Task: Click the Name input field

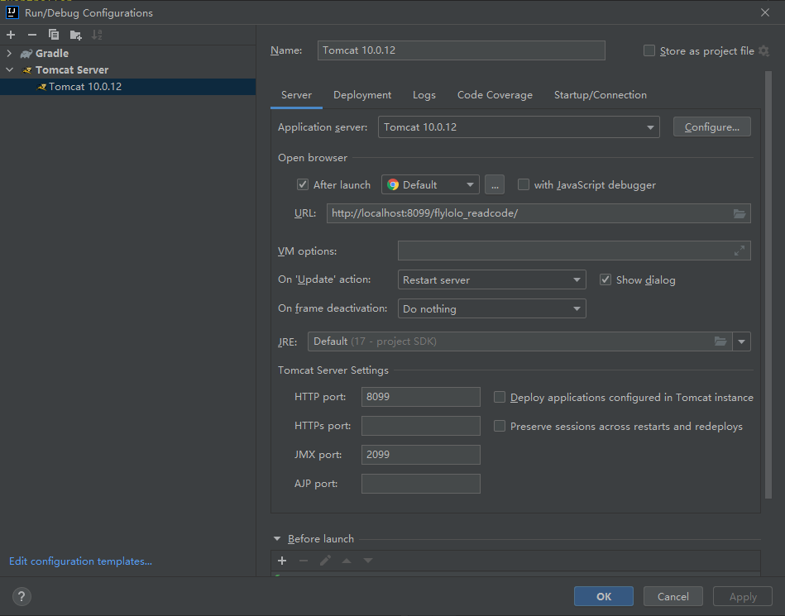Action: coord(461,50)
